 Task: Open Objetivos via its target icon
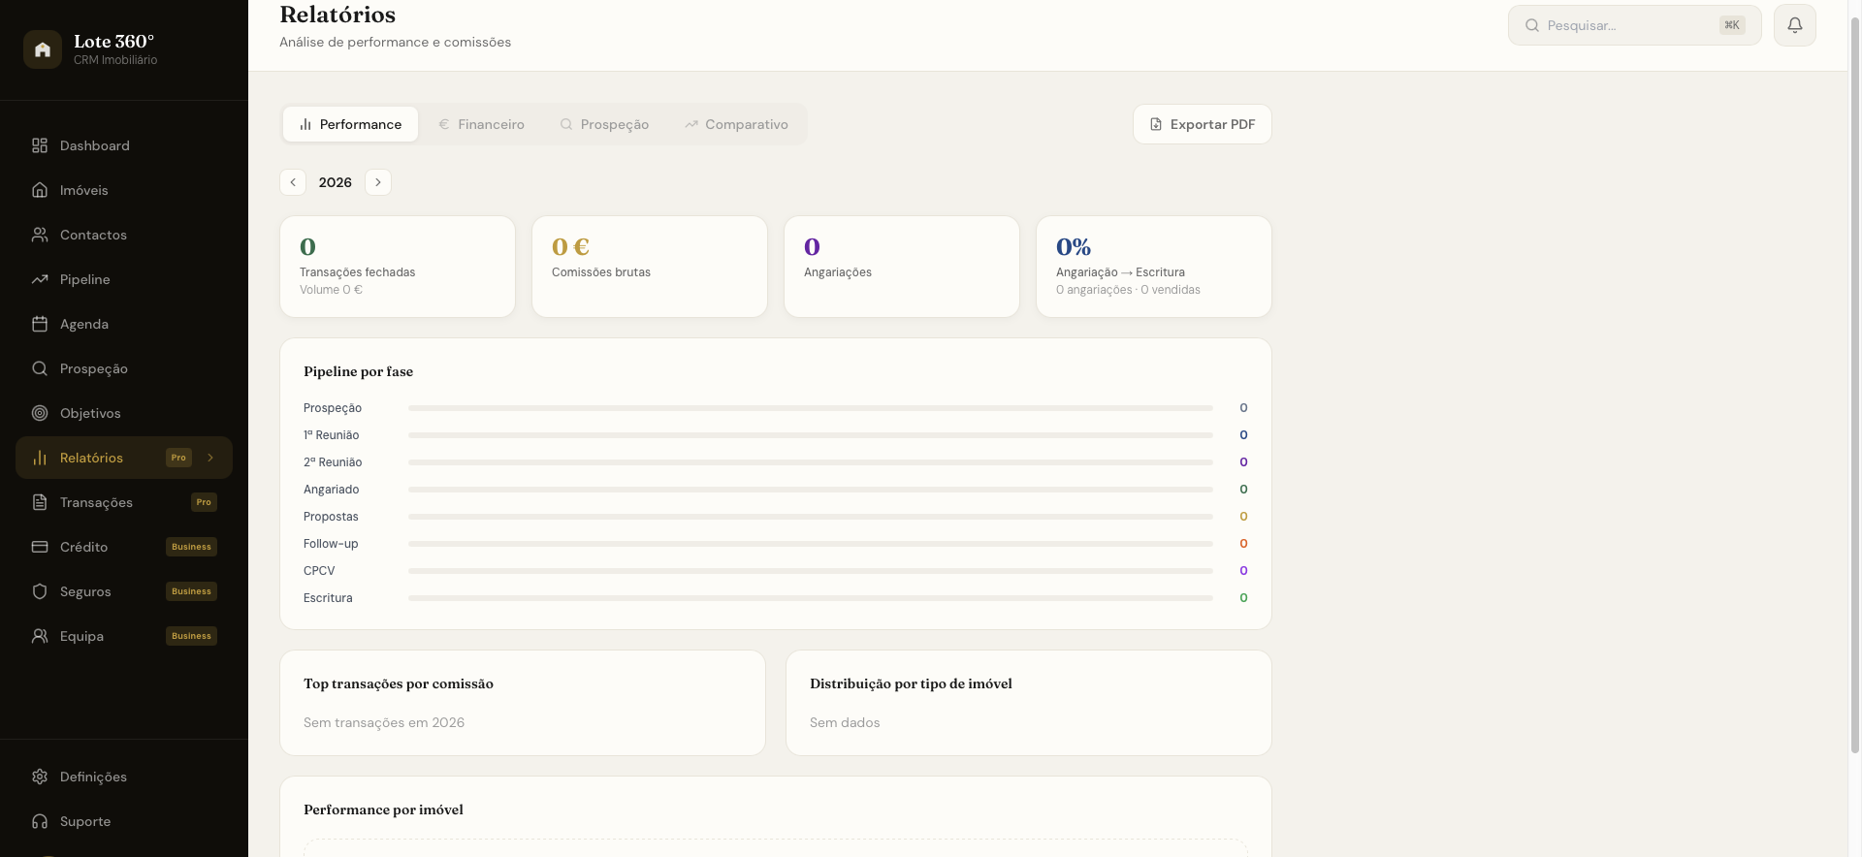point(40,413)
